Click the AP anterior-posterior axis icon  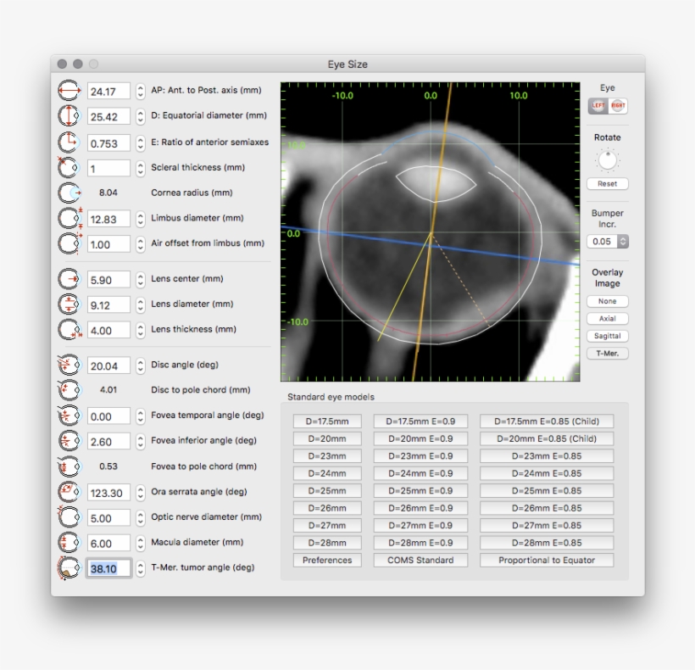[68, 90]
